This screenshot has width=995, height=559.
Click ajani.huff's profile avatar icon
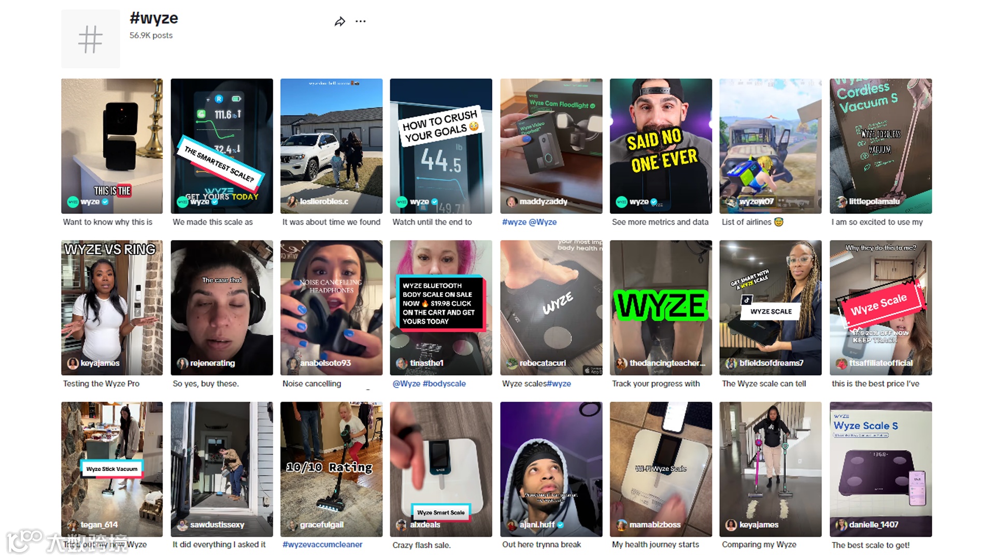(x=511, y=525)
